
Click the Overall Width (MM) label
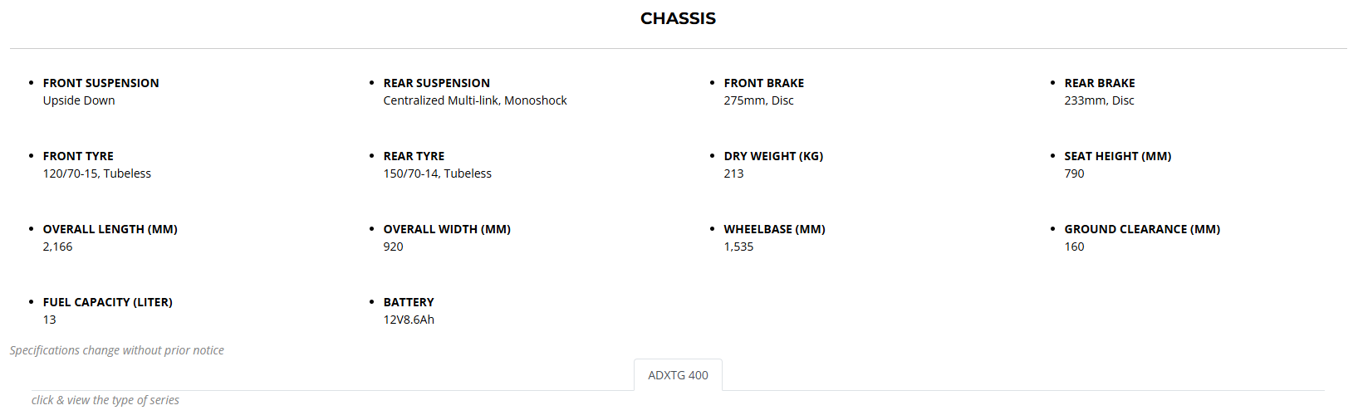(x=447, y=229)
